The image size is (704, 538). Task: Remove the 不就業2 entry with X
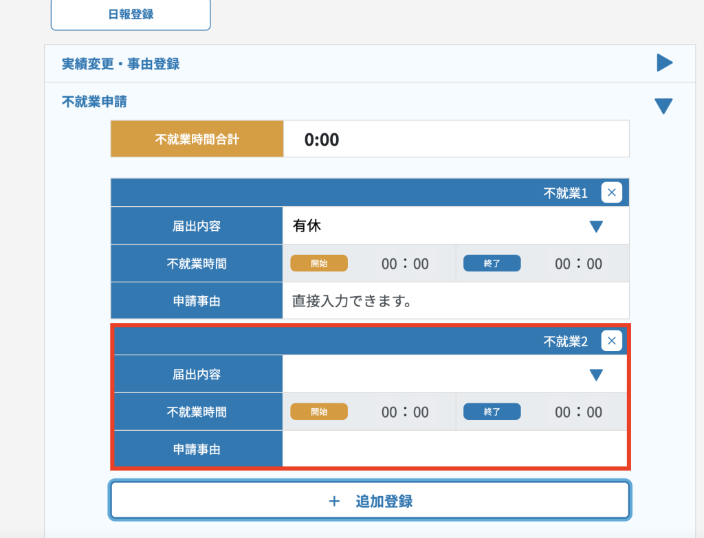coord(611,341)
